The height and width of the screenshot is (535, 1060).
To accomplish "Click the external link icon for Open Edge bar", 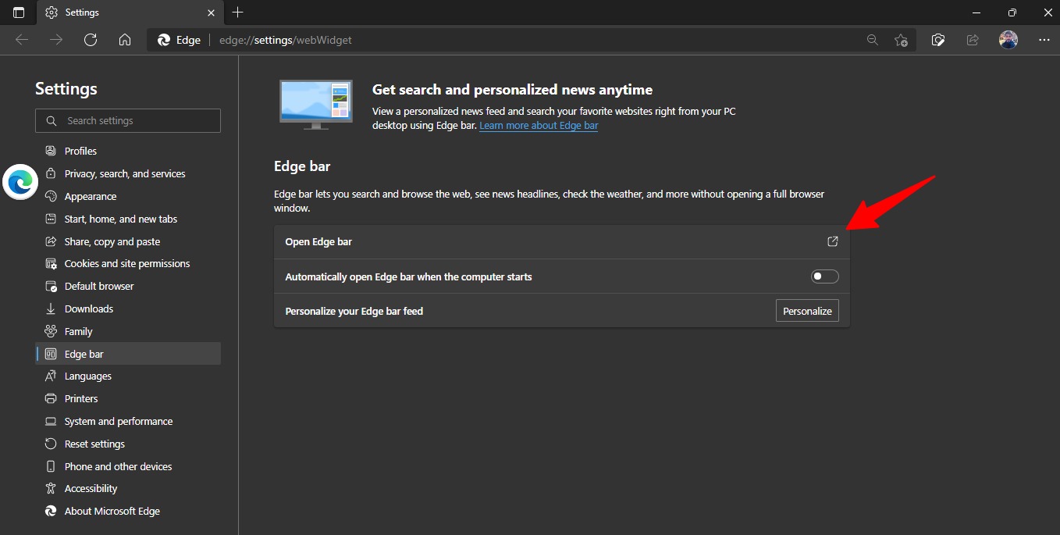I will 833,241.
